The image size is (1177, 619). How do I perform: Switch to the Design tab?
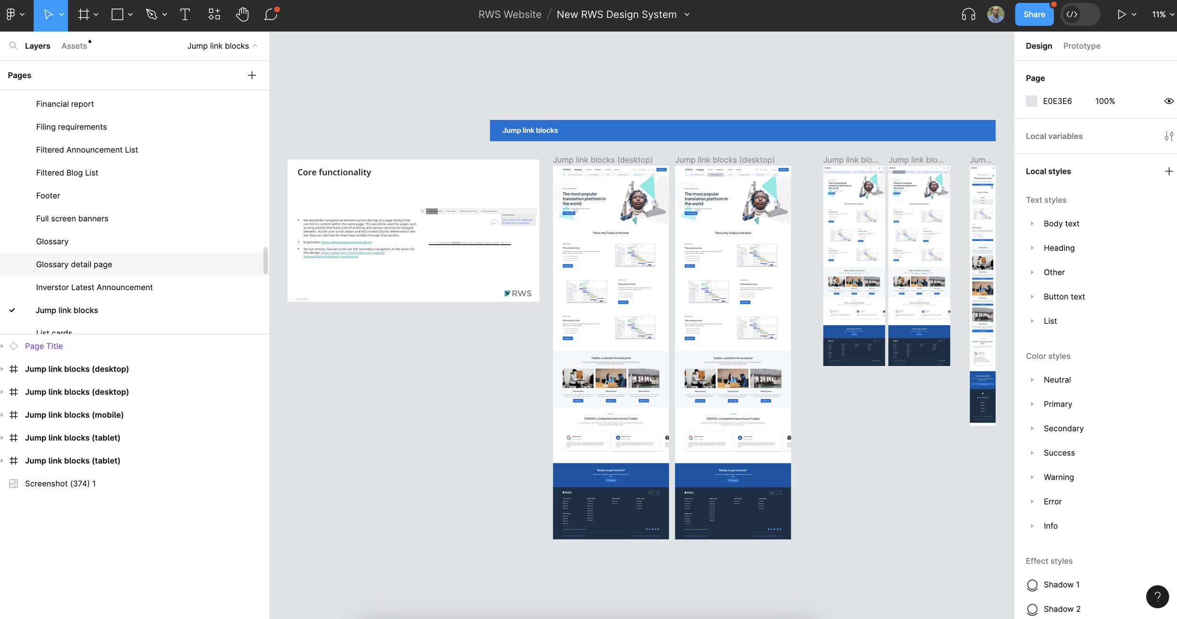tap(1039, 46)
